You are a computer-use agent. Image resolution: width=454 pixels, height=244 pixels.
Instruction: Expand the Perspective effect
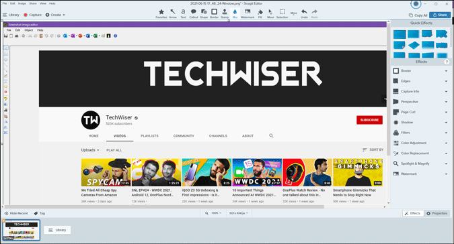pyautogui.click(x=446, y=102)
